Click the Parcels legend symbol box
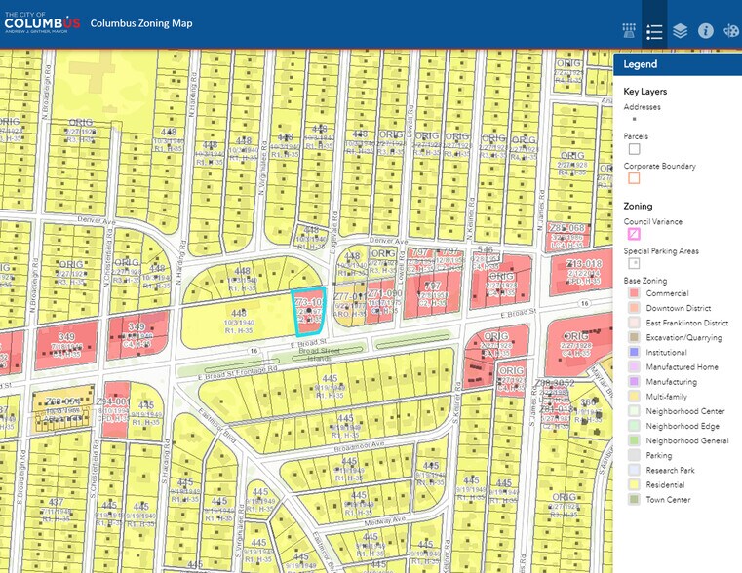The image size is (742, 573). [634, 149]
